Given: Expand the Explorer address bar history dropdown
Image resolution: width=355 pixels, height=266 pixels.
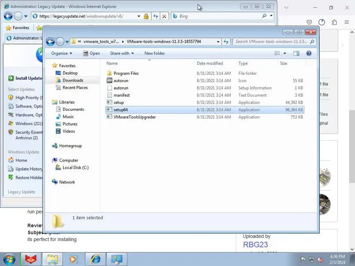Looking at the screenshot, I should pos(218,42).
